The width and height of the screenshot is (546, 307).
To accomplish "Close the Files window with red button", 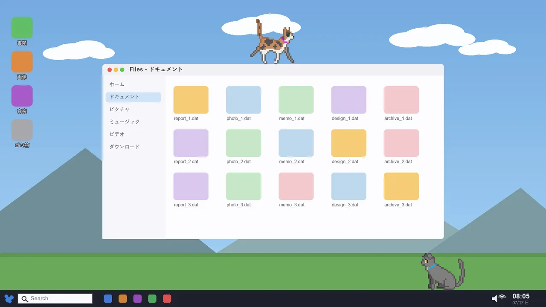I will click(110, 70).
